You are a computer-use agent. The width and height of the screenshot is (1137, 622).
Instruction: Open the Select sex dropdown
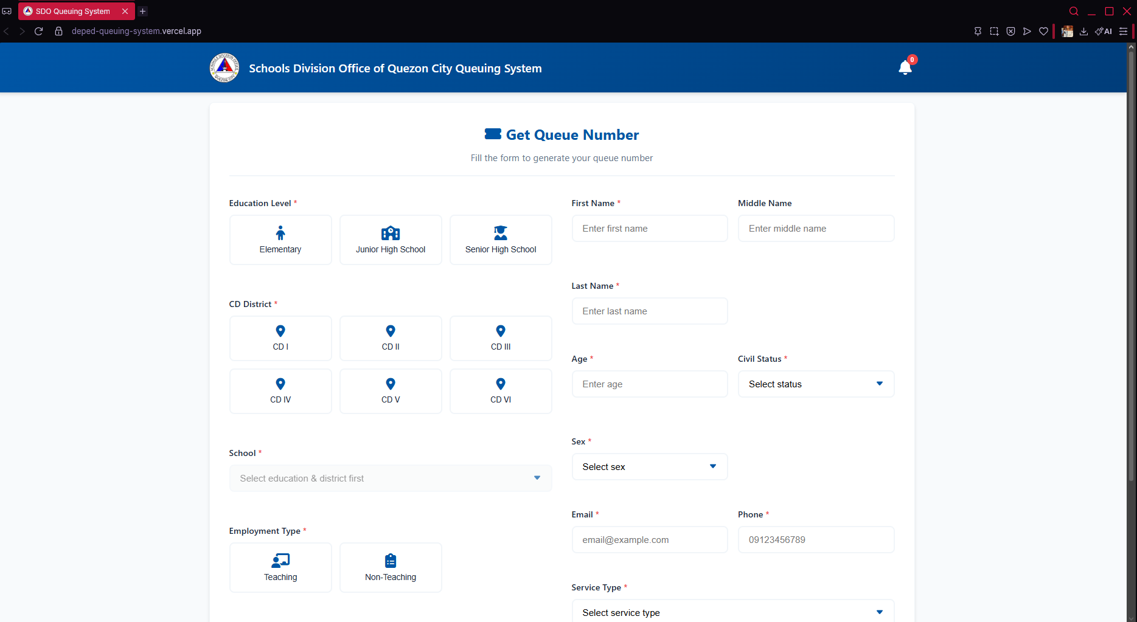[x=650, y=466]
